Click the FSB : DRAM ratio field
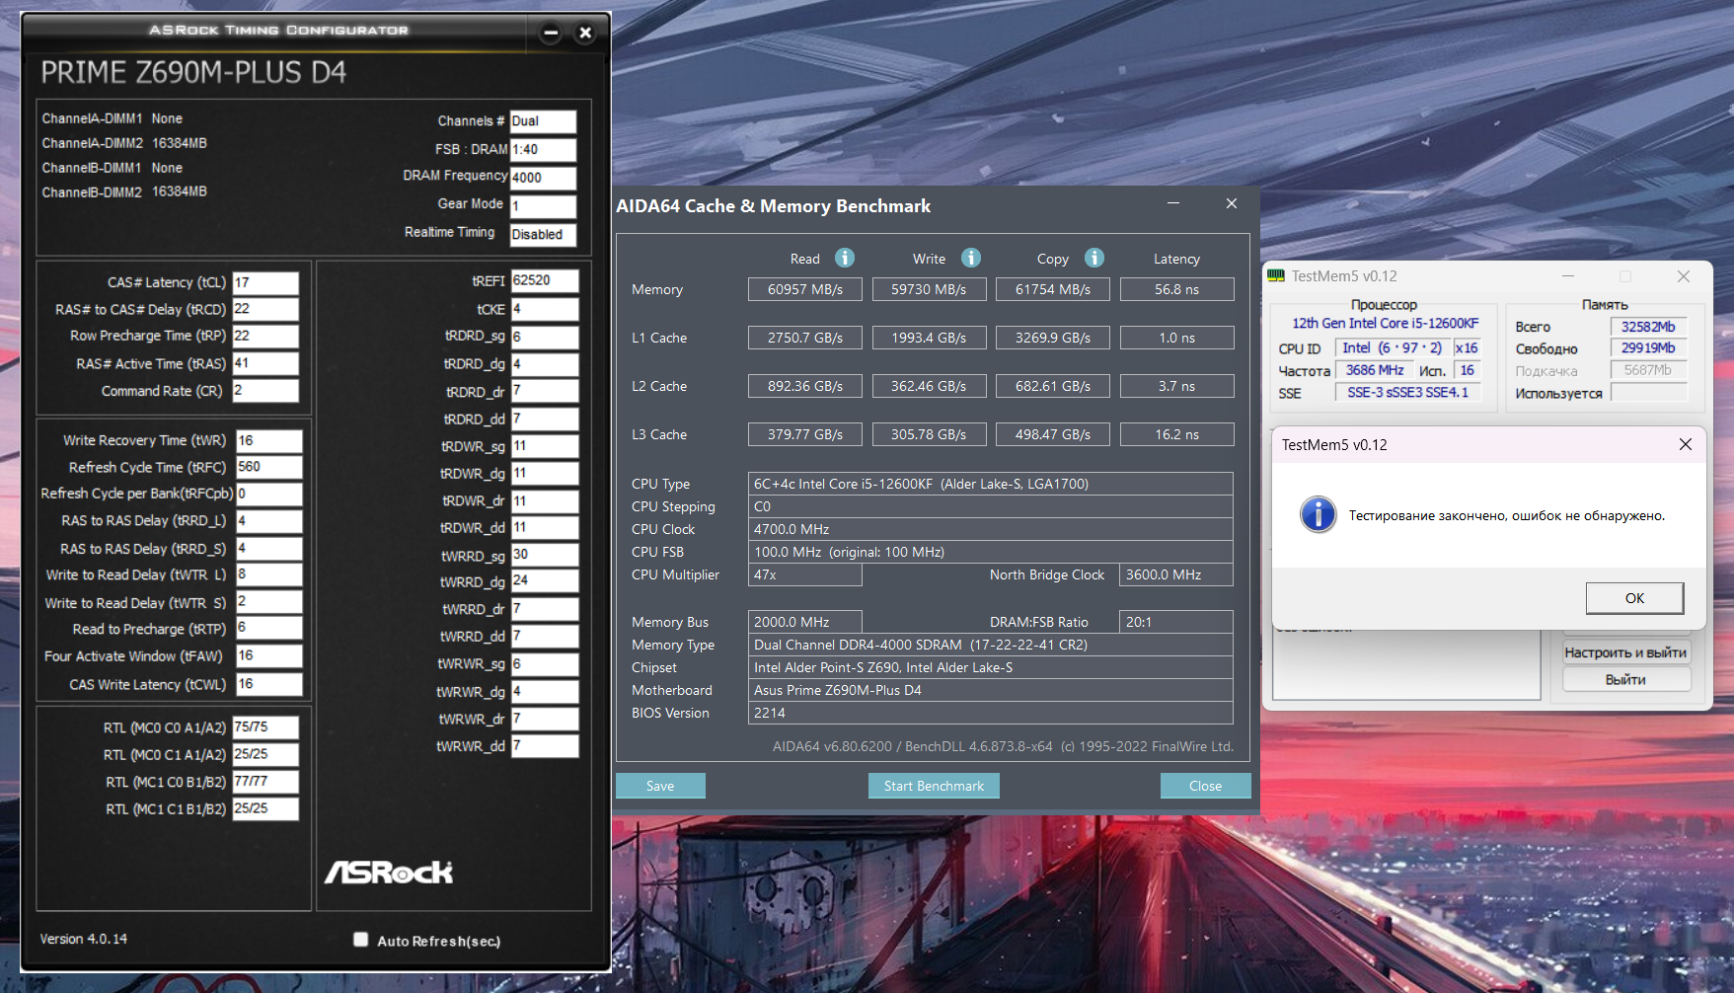Image resolution: width=1734 pixels, height=993 pixels. pos(543,150)
